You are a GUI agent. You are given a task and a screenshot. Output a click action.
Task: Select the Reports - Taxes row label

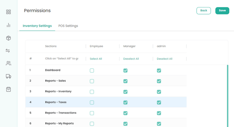tap(56, 102)
